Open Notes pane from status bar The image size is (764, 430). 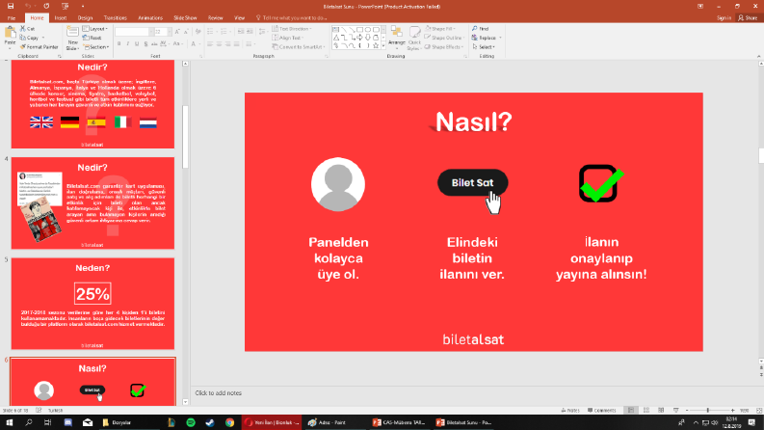pos(570,411)
